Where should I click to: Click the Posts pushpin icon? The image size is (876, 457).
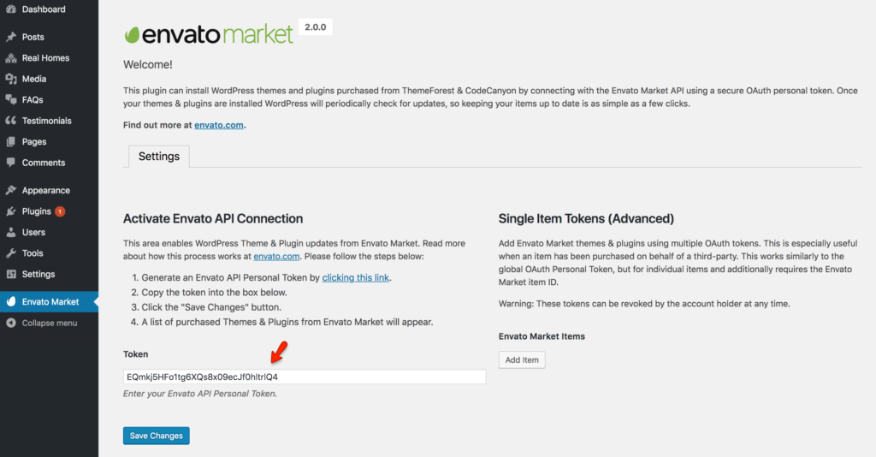point(10,37)
